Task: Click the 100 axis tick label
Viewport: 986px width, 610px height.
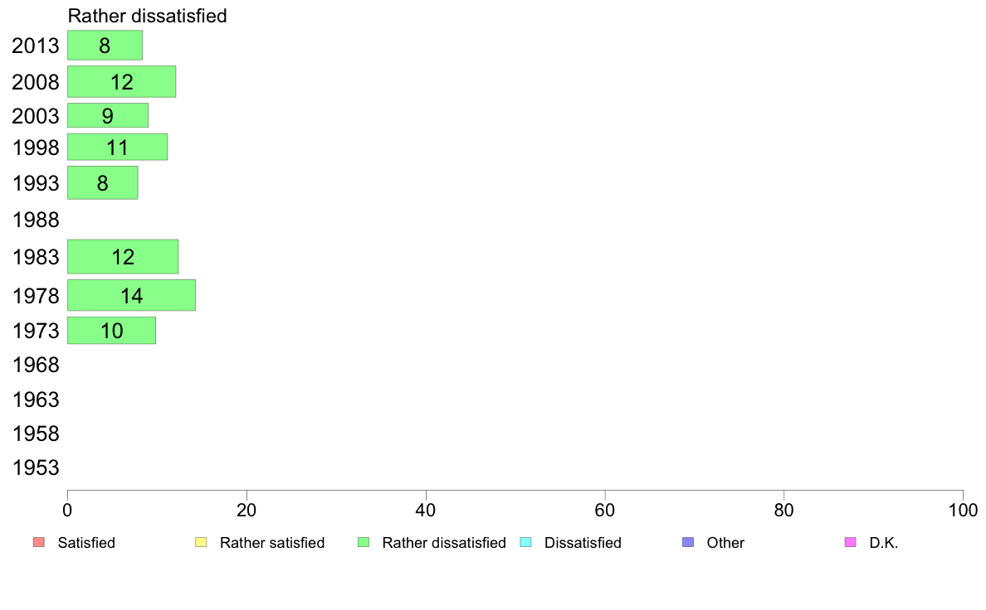Action: [x=963, y=510]
